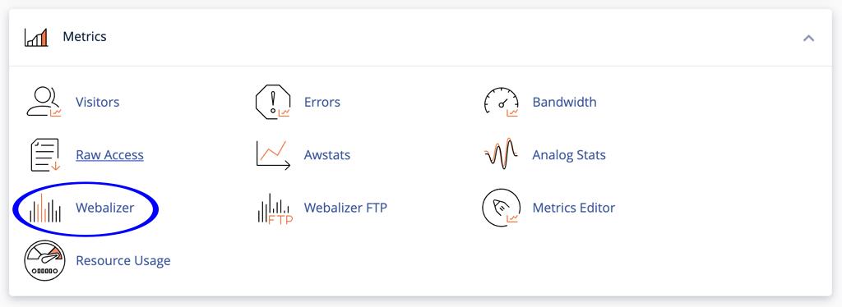Click the Metrics section bar chart icon
842x307 pixels.
[36, 37]
